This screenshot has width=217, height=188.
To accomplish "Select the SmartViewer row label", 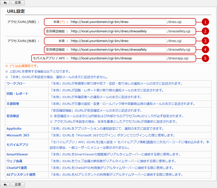I will [x=17, y=154].
